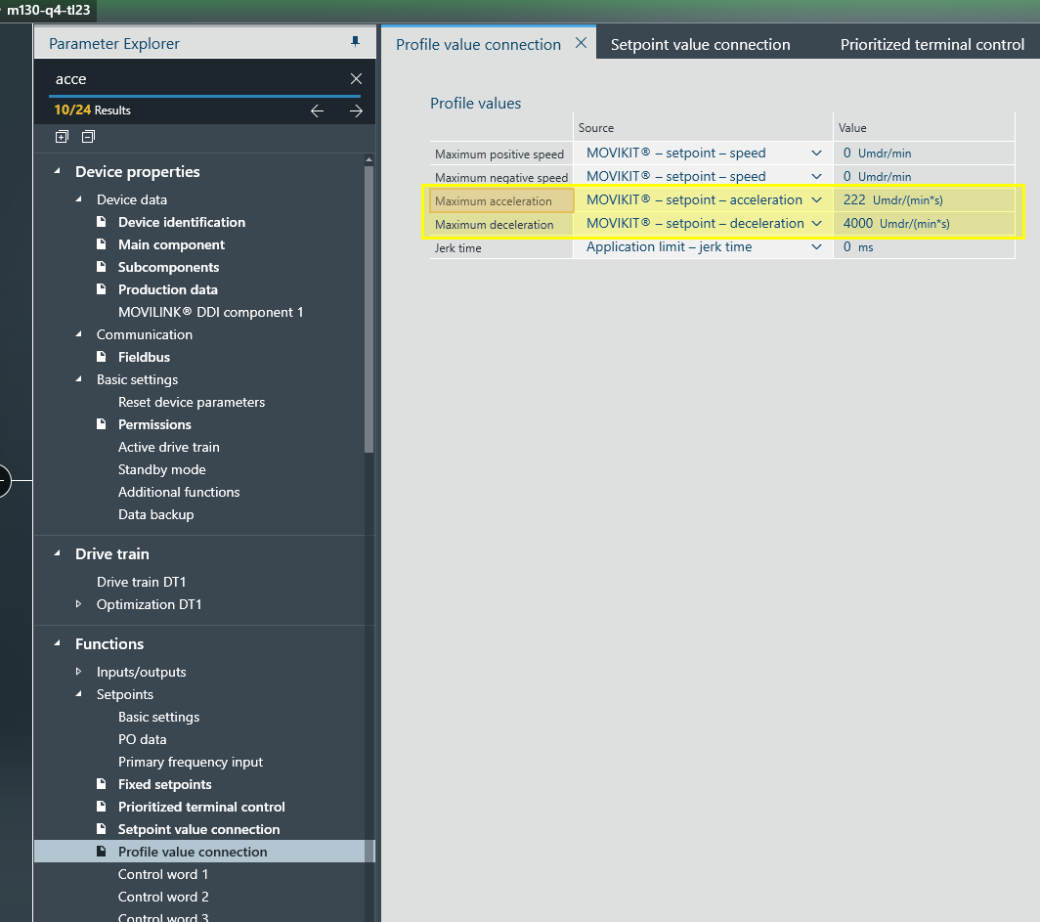Collapse the Device properties section
Screen dimensions: 1040x922
point(58,171)
